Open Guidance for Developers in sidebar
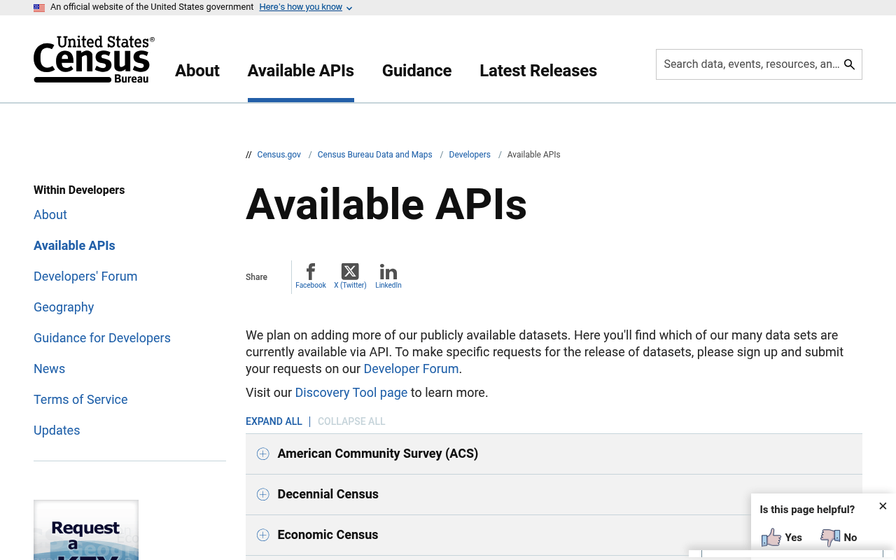Screen dimensions: 896x560 (x=102, y=338)
